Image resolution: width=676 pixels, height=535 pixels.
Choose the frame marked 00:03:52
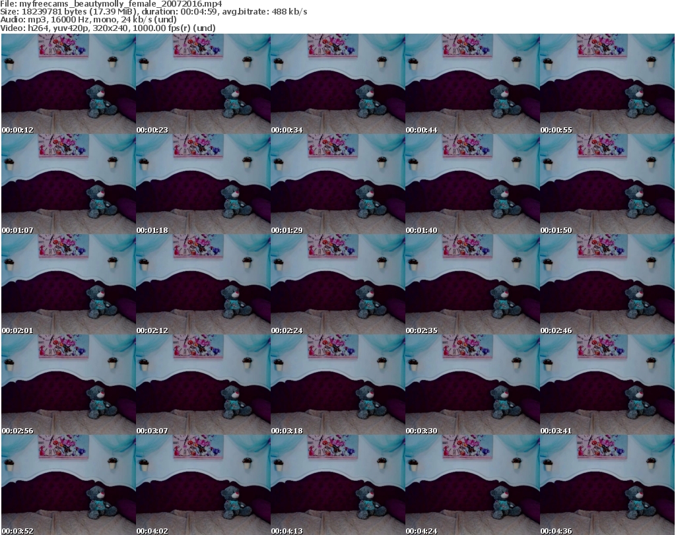click(69, 485)
